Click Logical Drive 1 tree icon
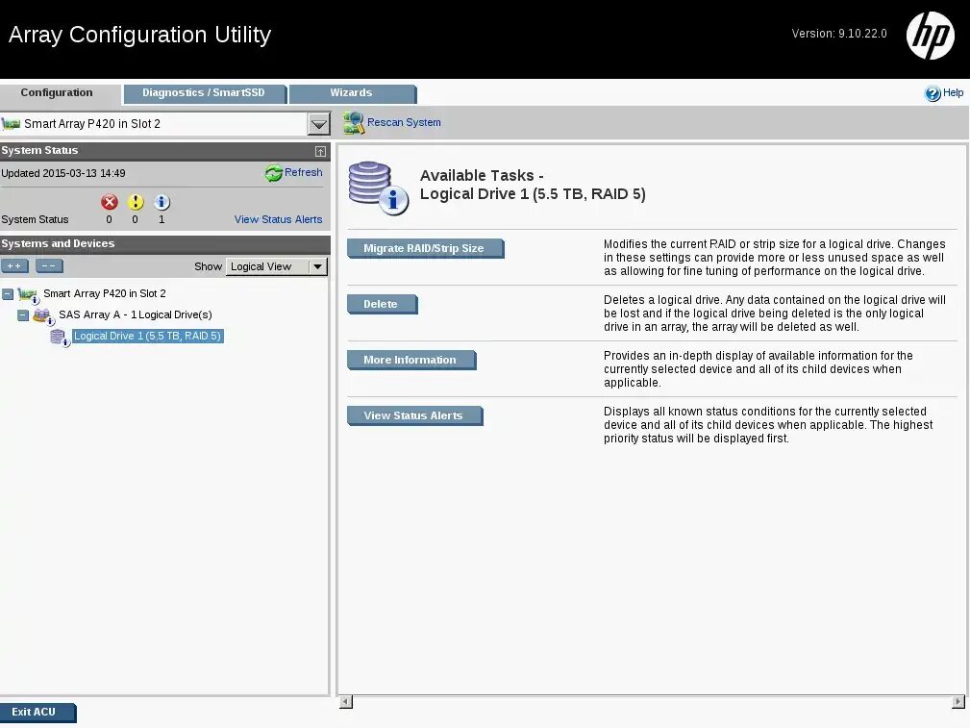970x728 pixels. 60,338
